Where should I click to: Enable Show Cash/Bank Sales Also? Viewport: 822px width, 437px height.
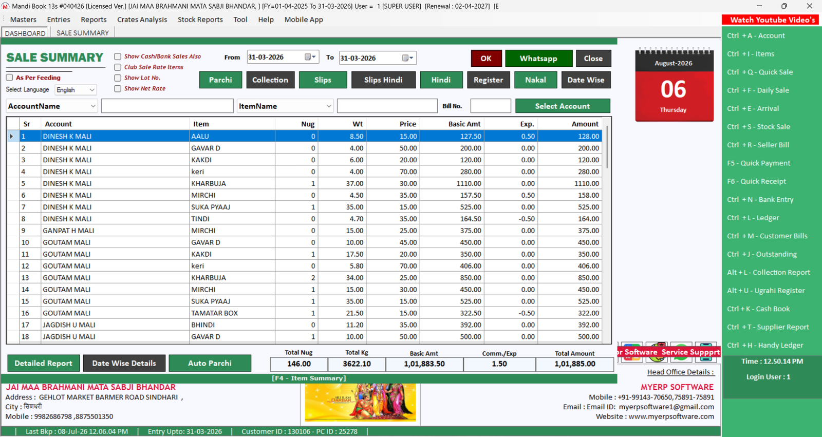(x=118, y=56)
